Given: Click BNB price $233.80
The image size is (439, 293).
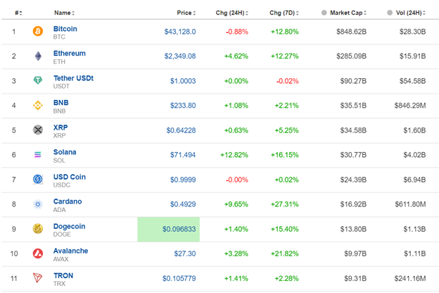Looking at the screenshot, I should point(183,106).
